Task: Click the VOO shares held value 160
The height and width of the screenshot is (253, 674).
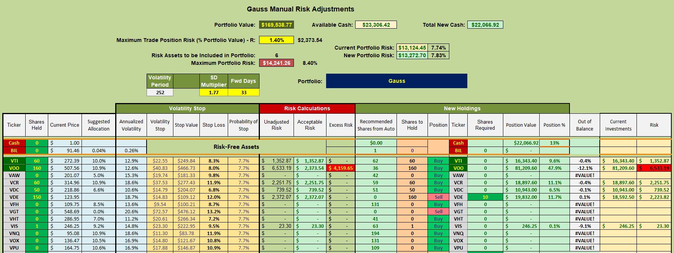Action: coord(37,168)
